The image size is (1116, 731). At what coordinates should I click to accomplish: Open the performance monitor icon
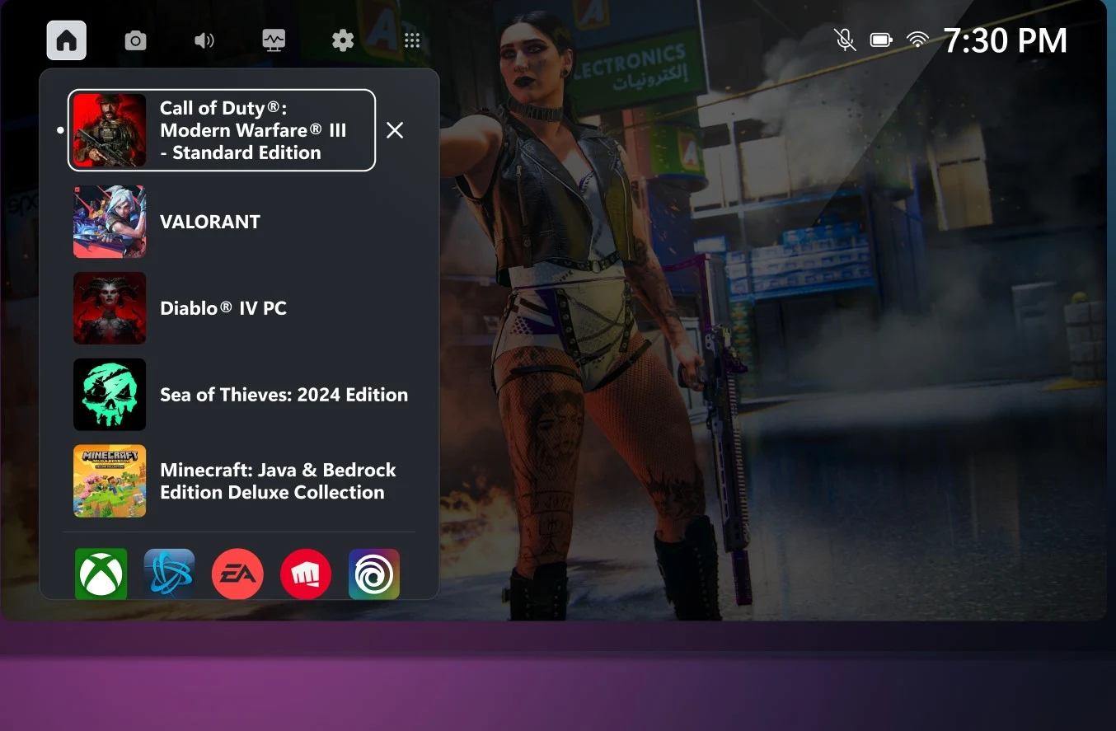274,40
